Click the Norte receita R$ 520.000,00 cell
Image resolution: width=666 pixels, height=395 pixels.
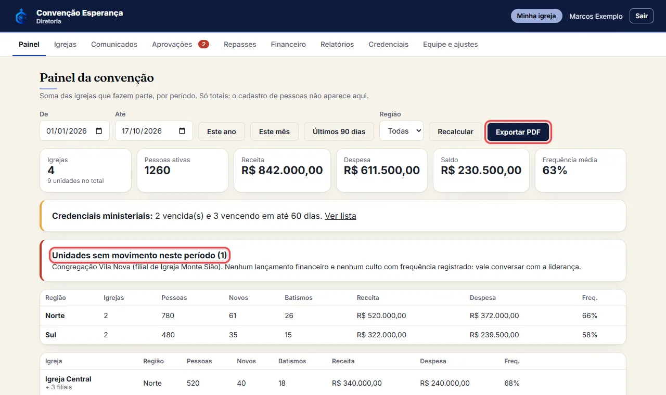coord(381,315)
